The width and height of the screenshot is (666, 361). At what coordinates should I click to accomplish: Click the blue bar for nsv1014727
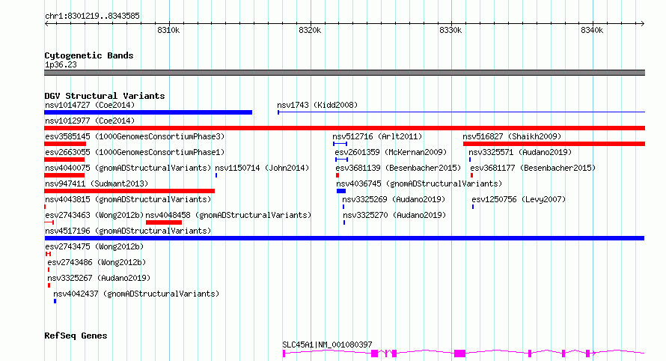point(148,112)
